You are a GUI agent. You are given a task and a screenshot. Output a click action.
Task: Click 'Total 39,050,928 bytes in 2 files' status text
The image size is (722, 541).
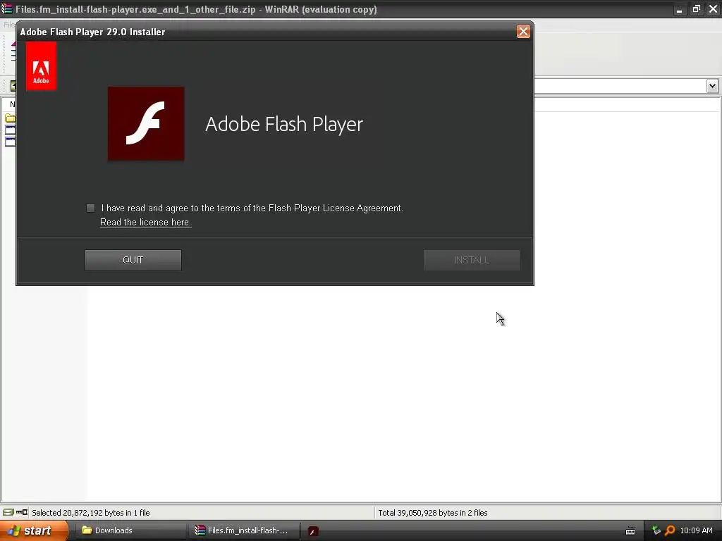point(433,513)
